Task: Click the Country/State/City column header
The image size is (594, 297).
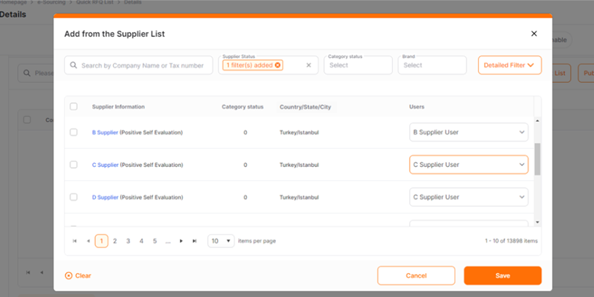Action: pos(305,107)
